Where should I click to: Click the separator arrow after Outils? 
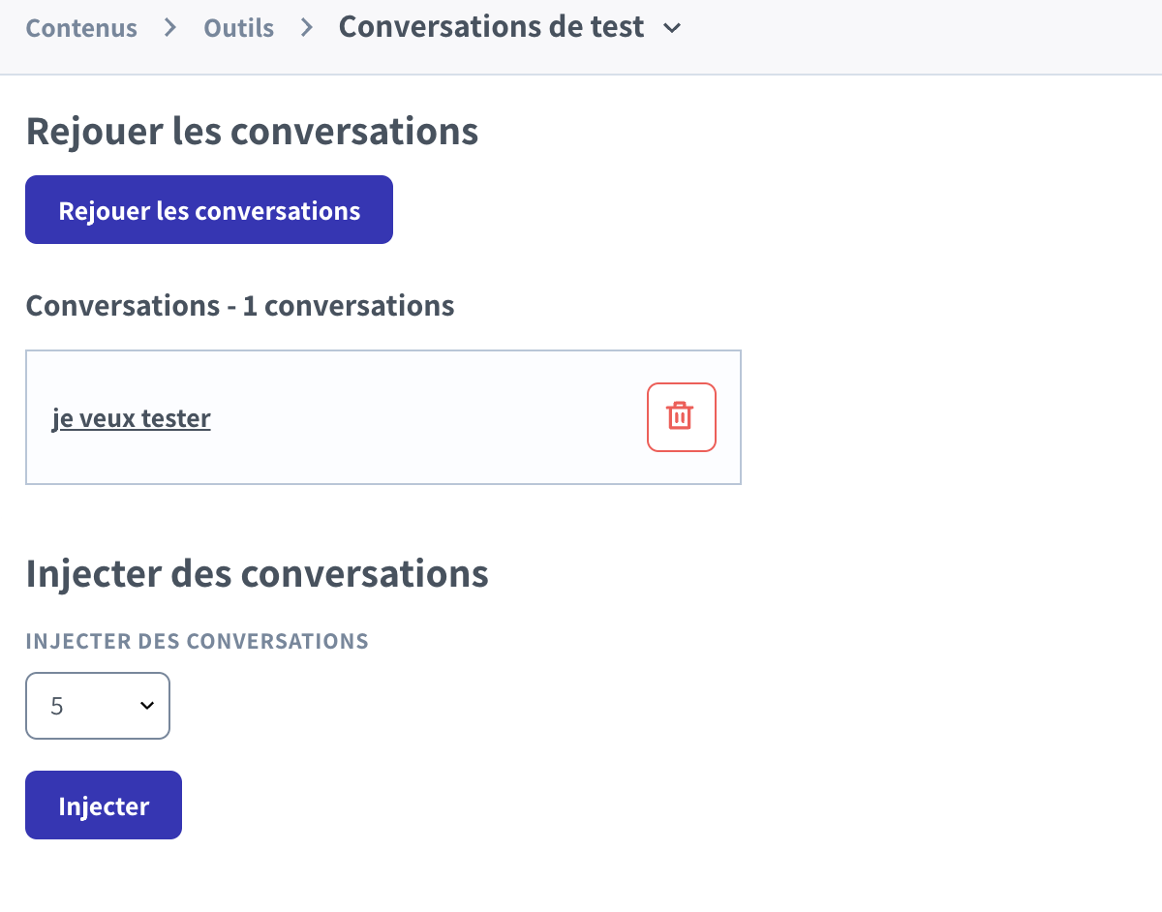pos(307,28)
